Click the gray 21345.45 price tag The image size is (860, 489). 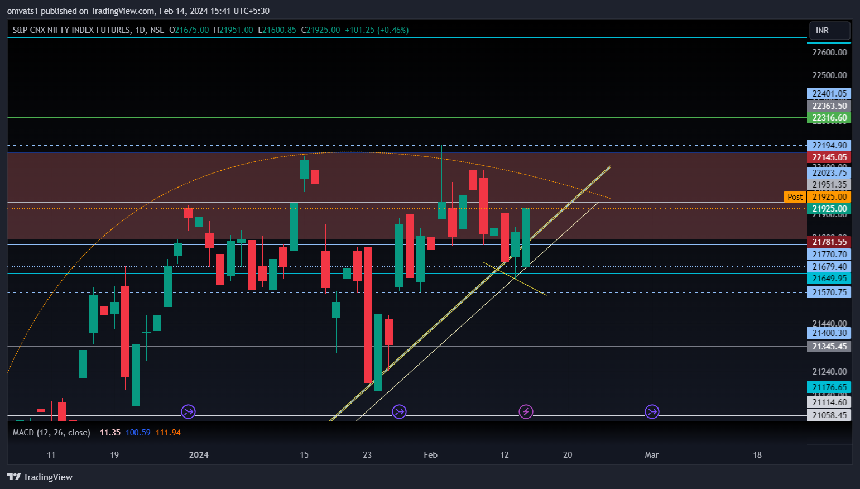(829, 347)
